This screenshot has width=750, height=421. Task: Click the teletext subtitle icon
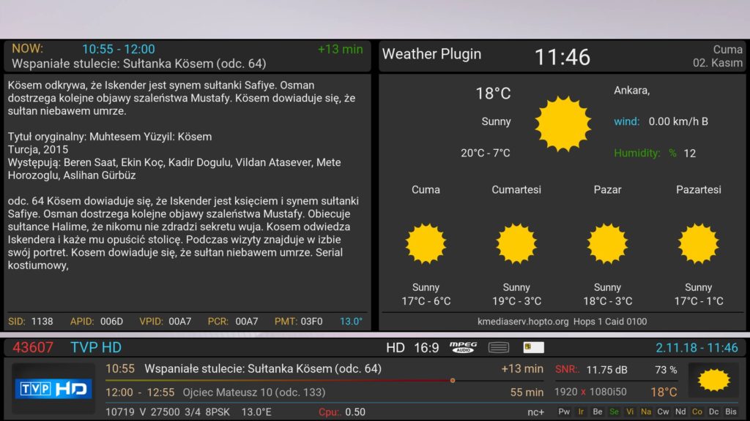[499, 347]
